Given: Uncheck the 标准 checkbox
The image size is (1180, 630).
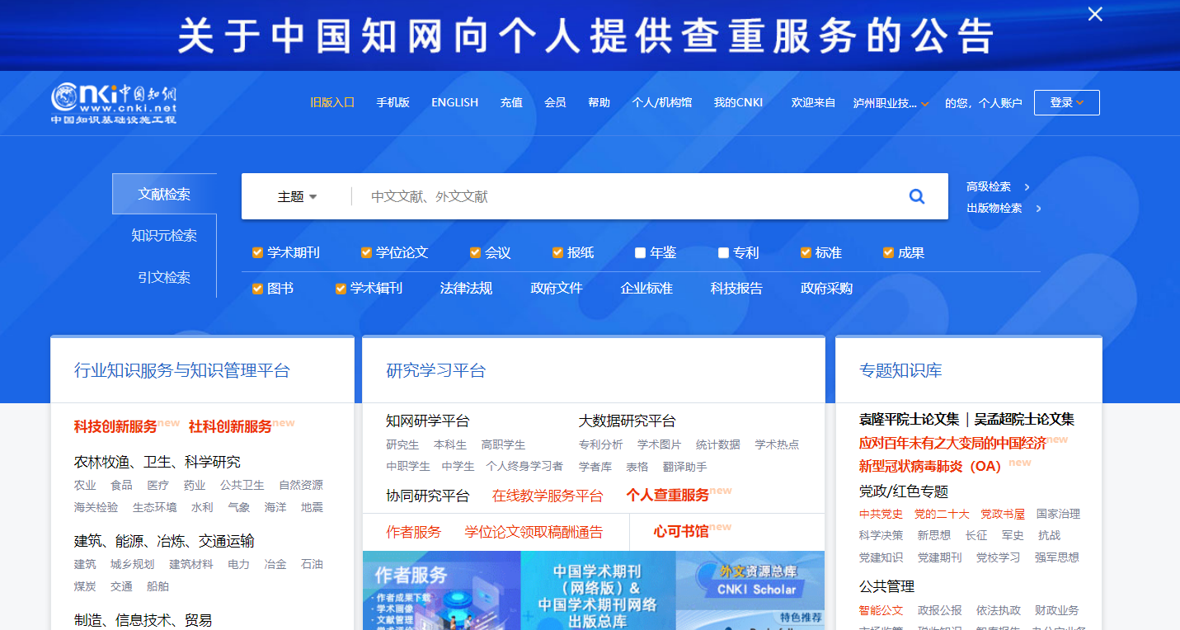Looking at the screenshot, I should [x=806, y=252].
